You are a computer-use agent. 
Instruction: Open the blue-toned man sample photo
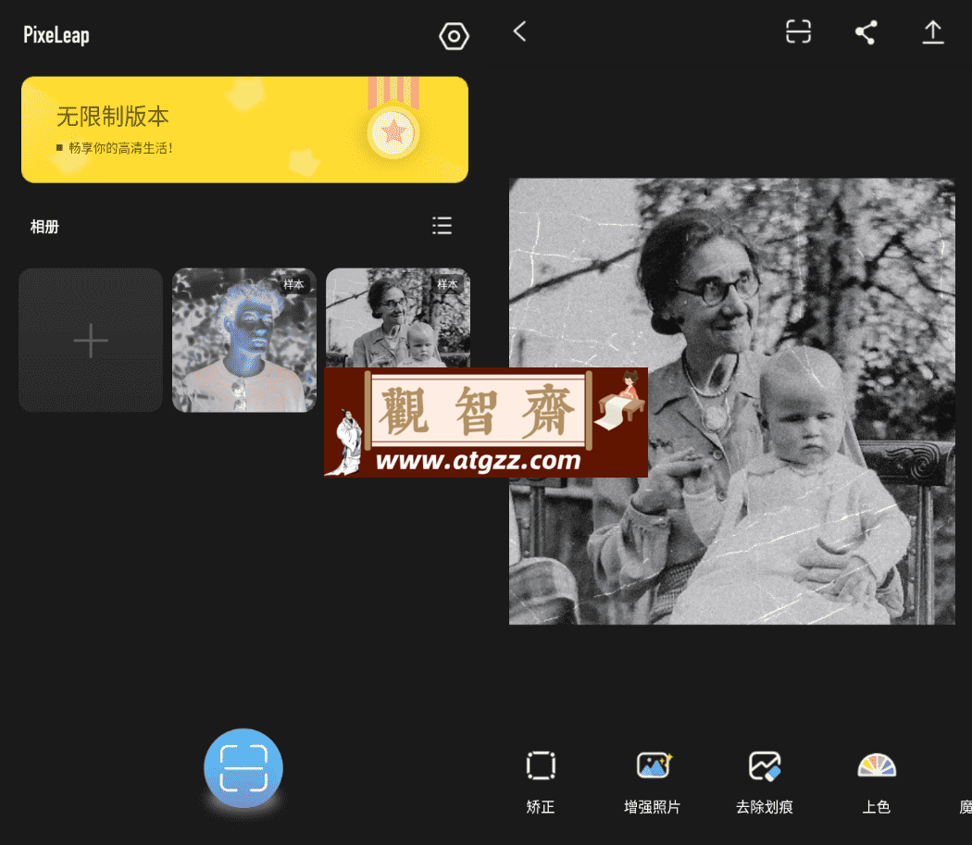244,340
